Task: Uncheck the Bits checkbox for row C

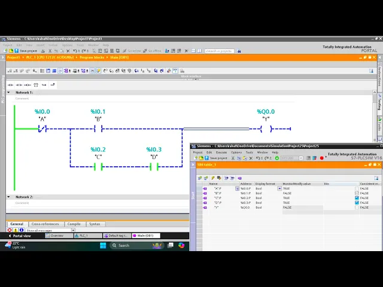Action: pyautogui.click(x=357, y=198)
